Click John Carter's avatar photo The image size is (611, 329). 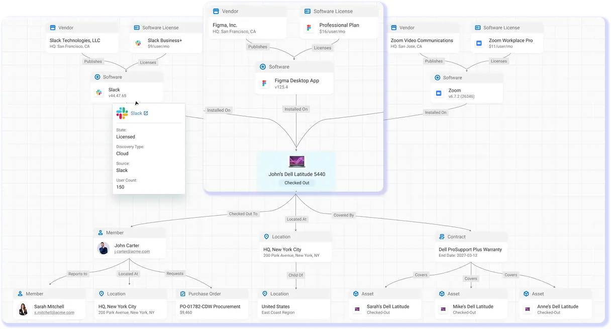click(103, 248)
